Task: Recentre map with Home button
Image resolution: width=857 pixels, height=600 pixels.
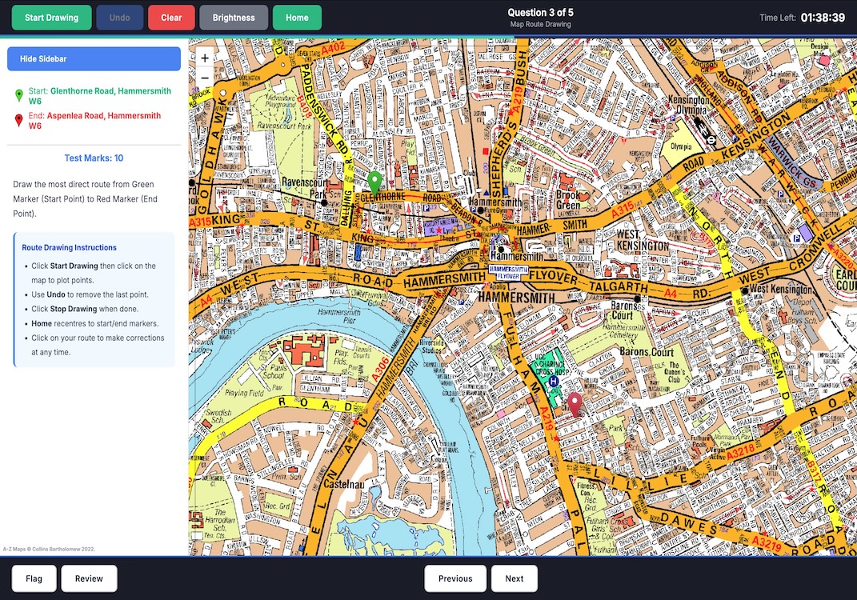Action: pyautogui.click(x=297, y=18)
